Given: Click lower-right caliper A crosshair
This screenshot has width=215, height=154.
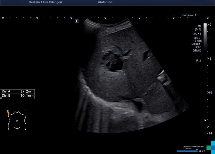Looking at the screenshot, I should 123,72.
